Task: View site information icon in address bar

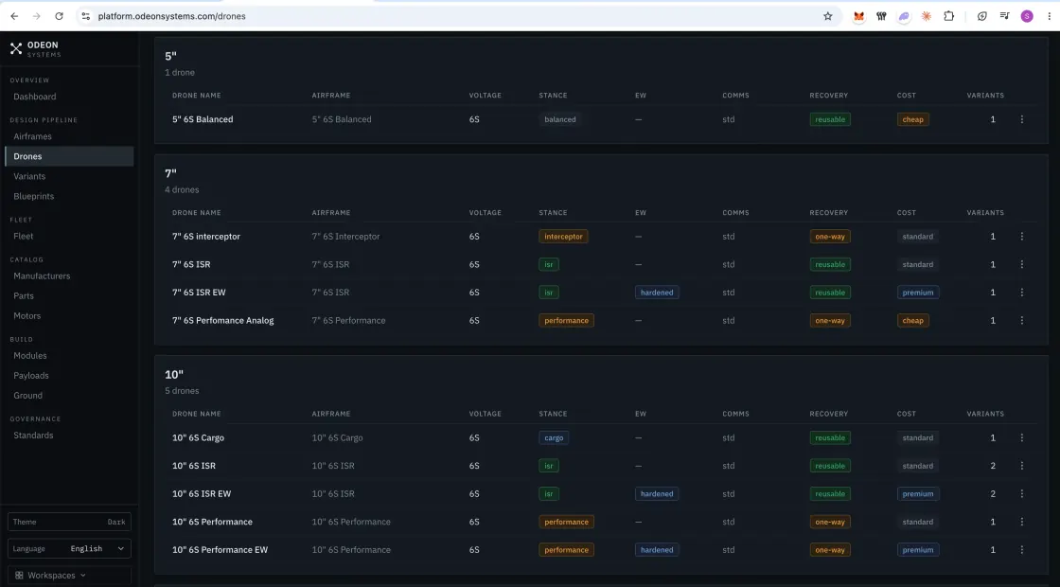Action: point(85,16)
